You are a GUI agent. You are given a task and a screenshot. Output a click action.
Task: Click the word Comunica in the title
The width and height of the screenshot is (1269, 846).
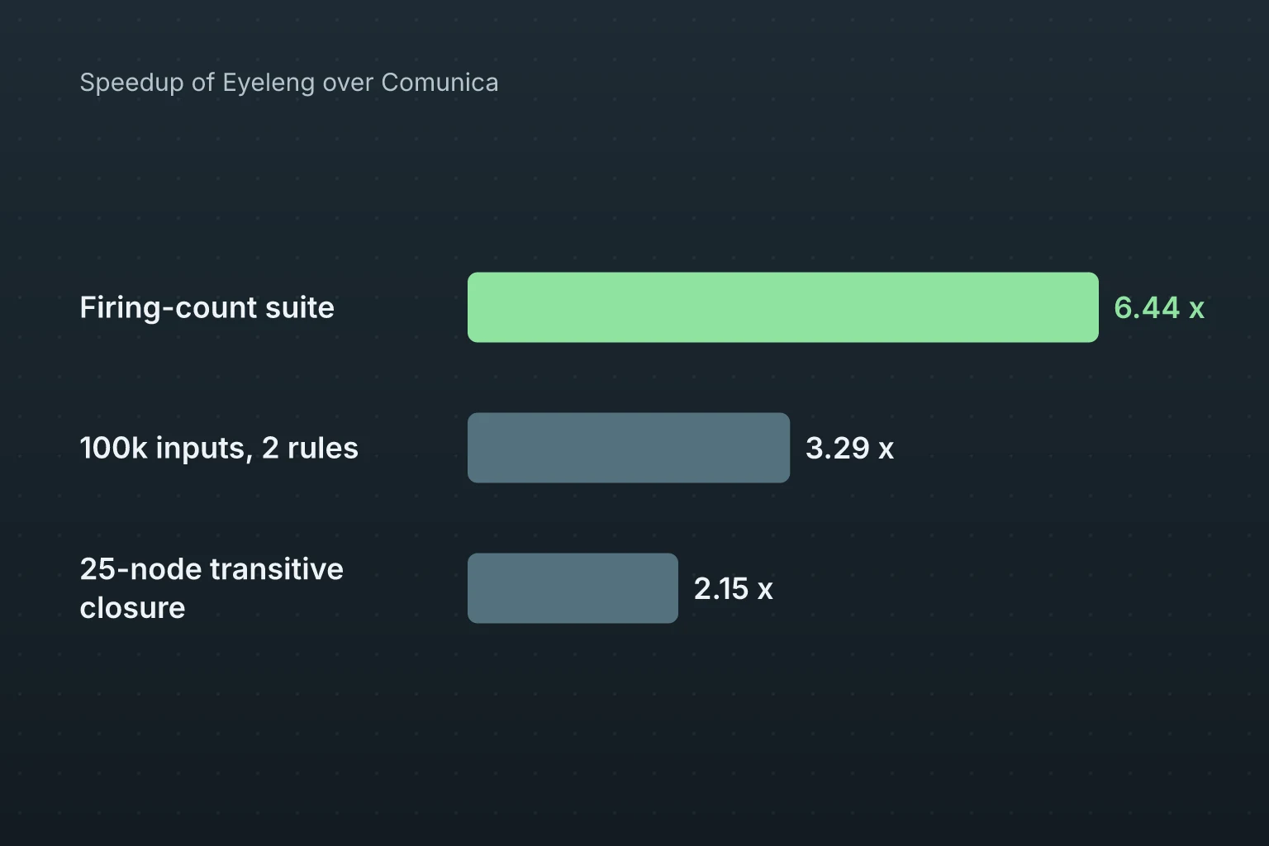(x=440, y=83)
